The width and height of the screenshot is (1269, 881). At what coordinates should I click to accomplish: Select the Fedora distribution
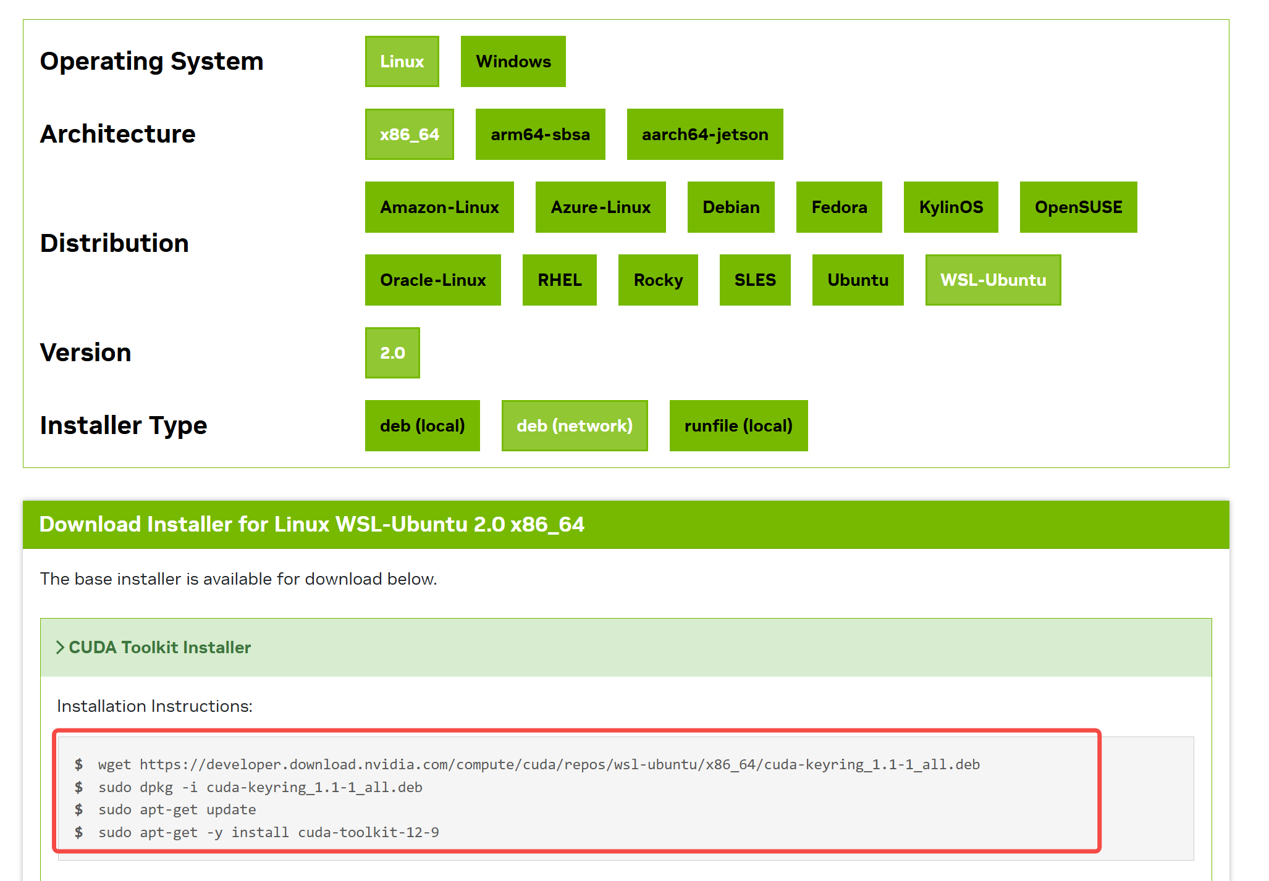click(x=839, y=207)
